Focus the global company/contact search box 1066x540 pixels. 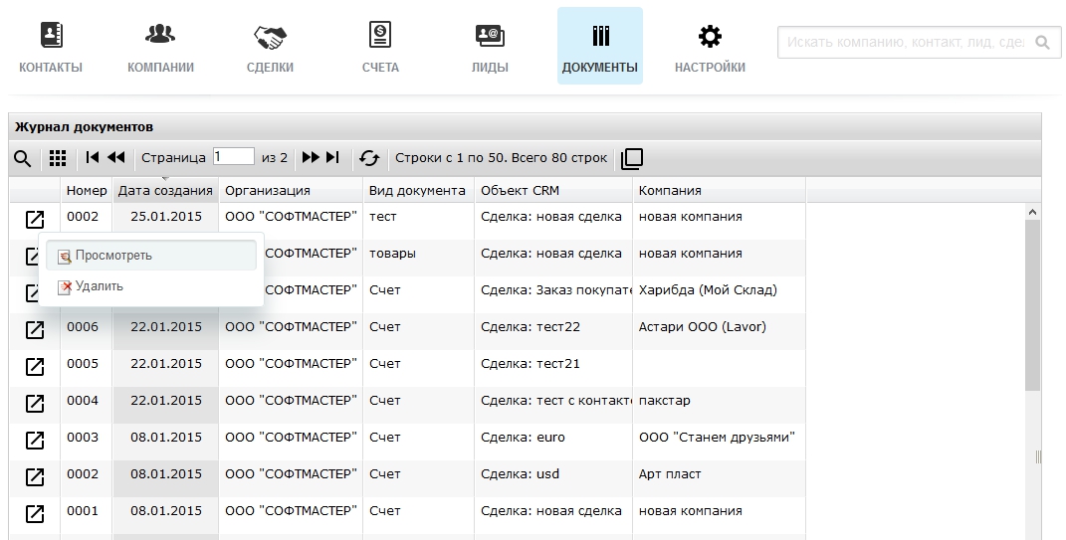904,43
